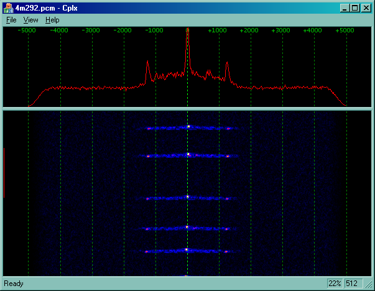Click the Ready status text
375x291 pixels.
tap(14, 284)
